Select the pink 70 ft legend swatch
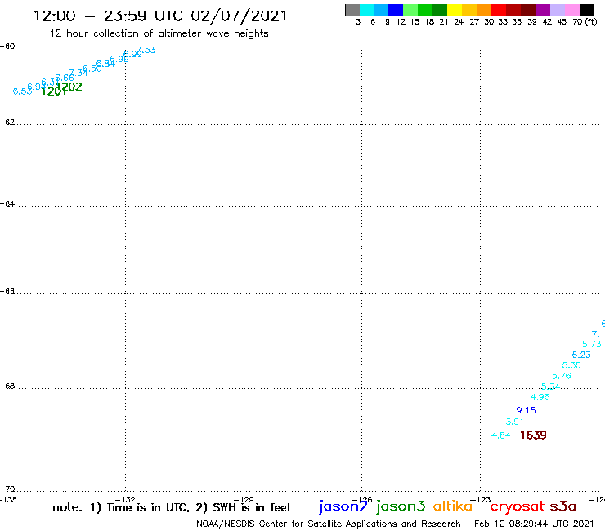 571,10
